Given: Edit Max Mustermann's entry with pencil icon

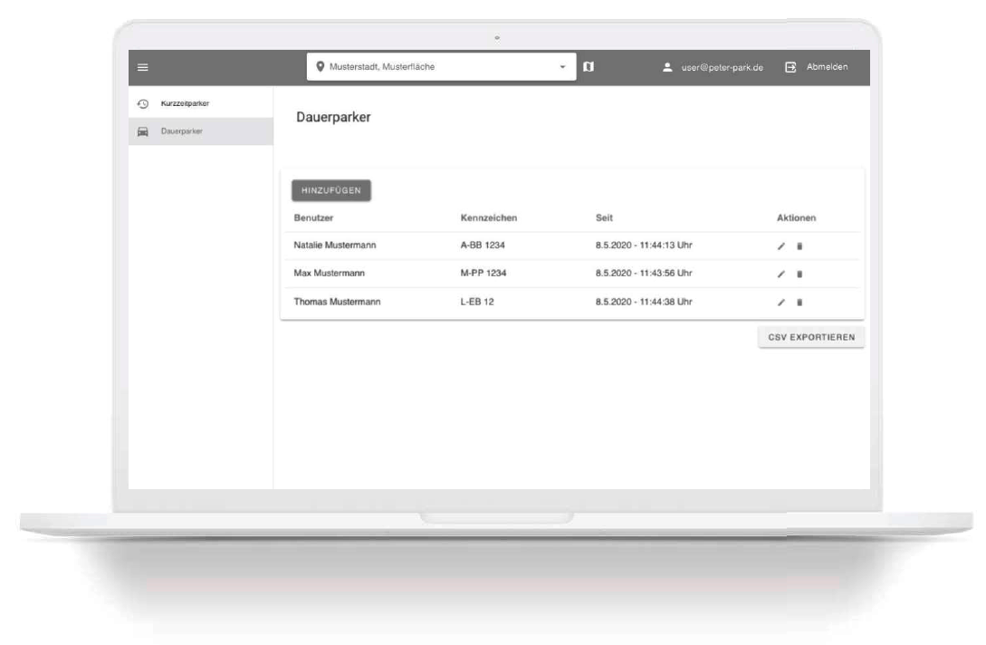Looking at the screenshot, I should click(781, 274).
